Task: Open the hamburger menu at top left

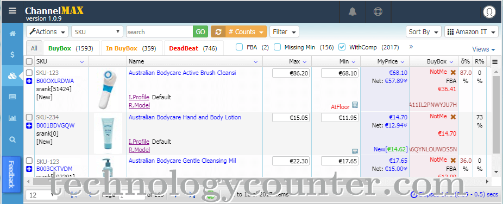Action: 12,11
